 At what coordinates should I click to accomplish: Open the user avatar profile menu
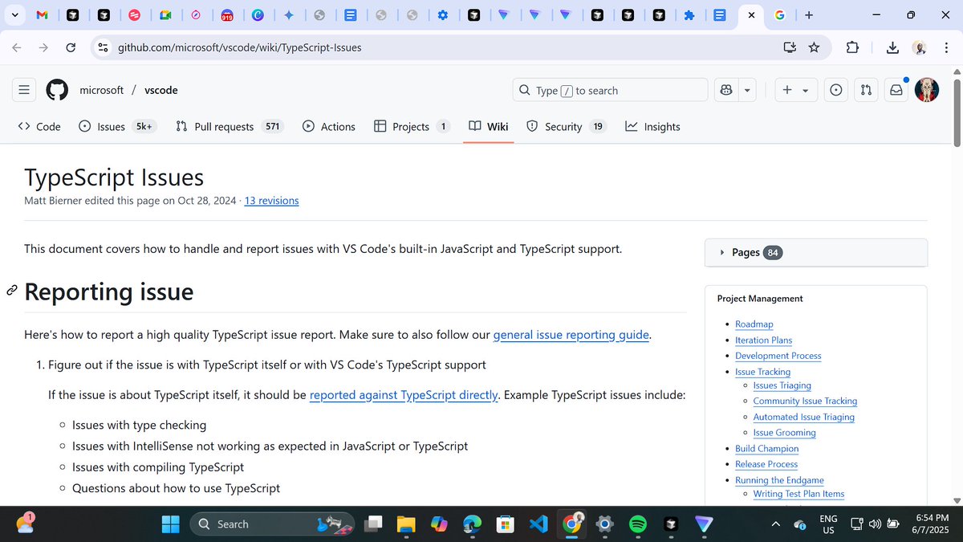(x=927, y=90)
